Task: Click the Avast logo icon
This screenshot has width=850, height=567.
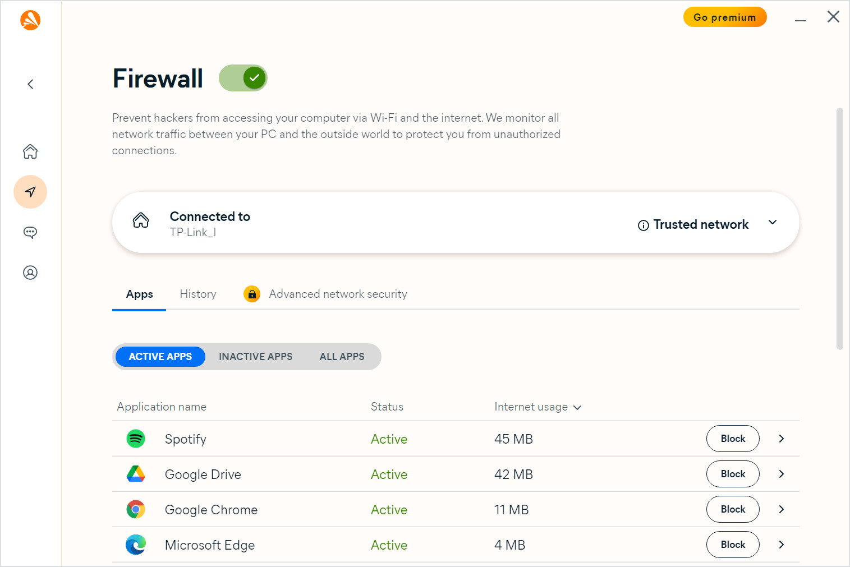Action: point(30,20)
